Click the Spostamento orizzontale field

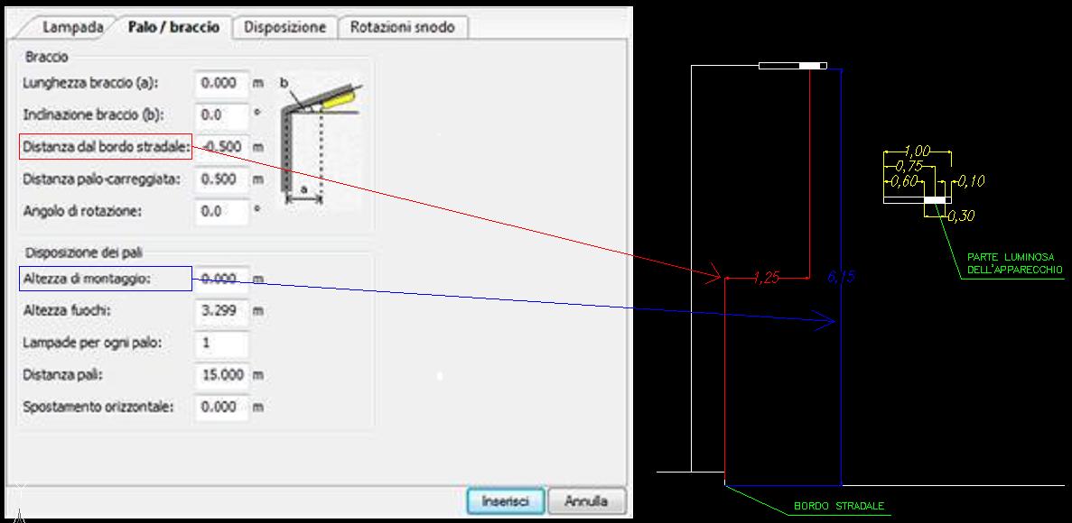(220, 408)
